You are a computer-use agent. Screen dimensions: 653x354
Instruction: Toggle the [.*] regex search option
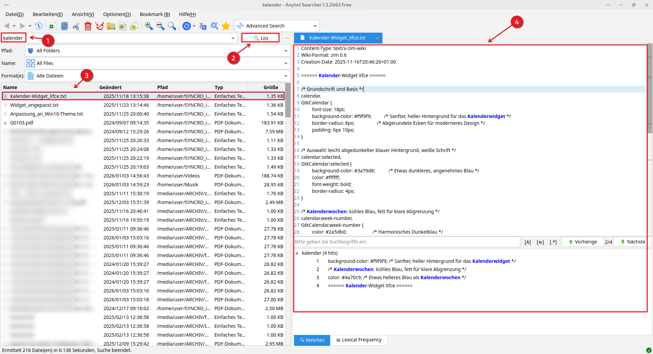pyautogui.click(x=553, y=242)
